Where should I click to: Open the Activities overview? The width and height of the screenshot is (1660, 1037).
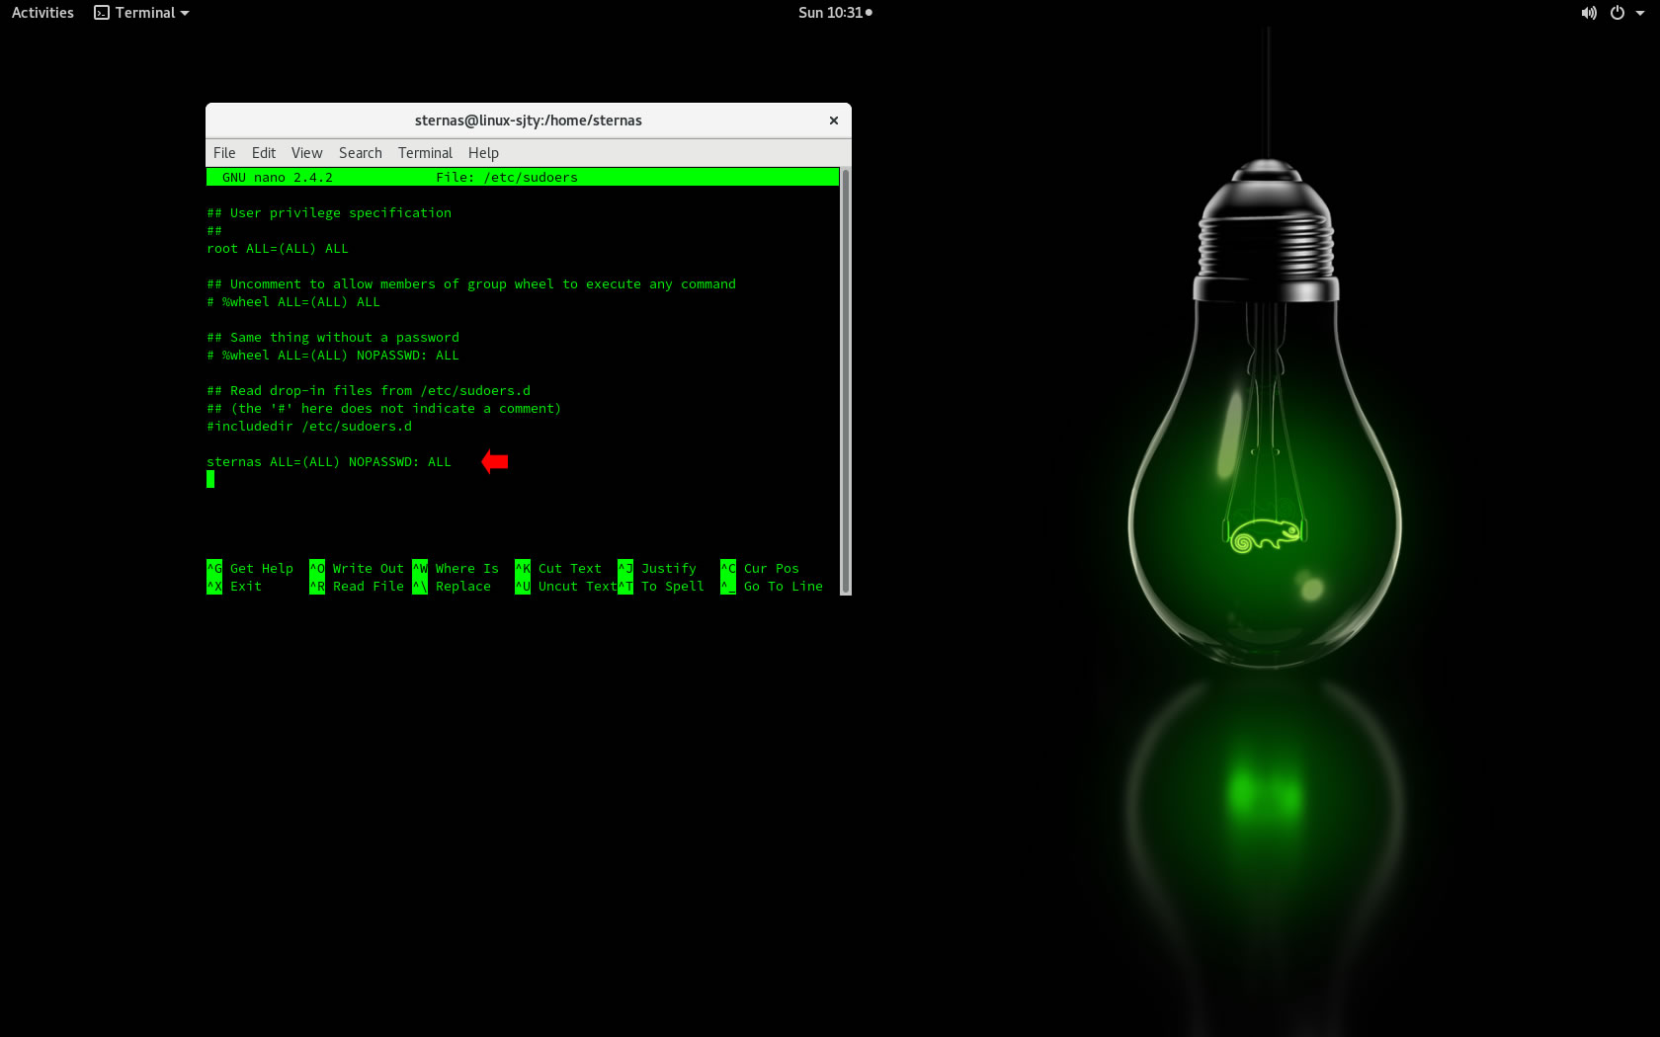coord(42,13)
